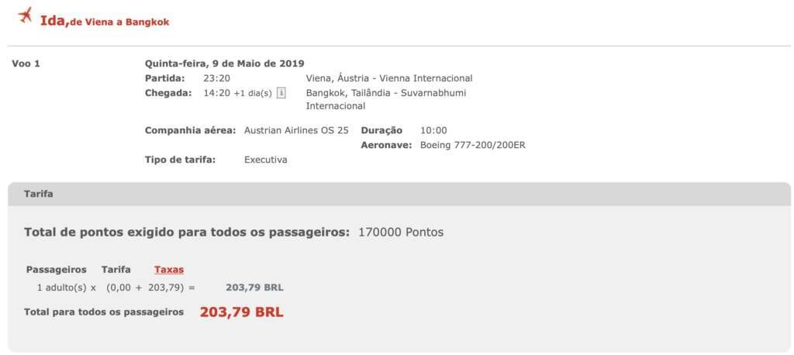
Task: Open the Taxas link in the fare table
Action: pos(169,270)
